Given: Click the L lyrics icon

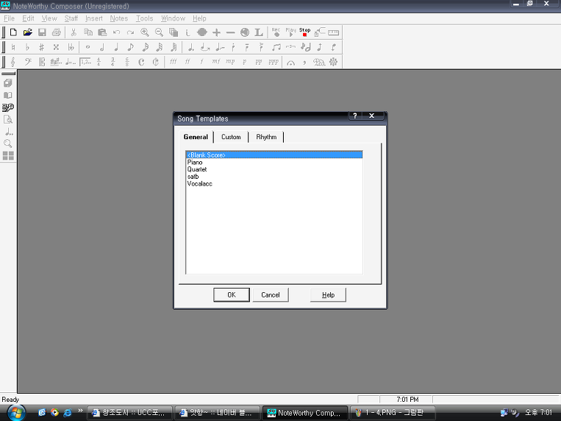Looking at the screenshot, I should 259,32.
